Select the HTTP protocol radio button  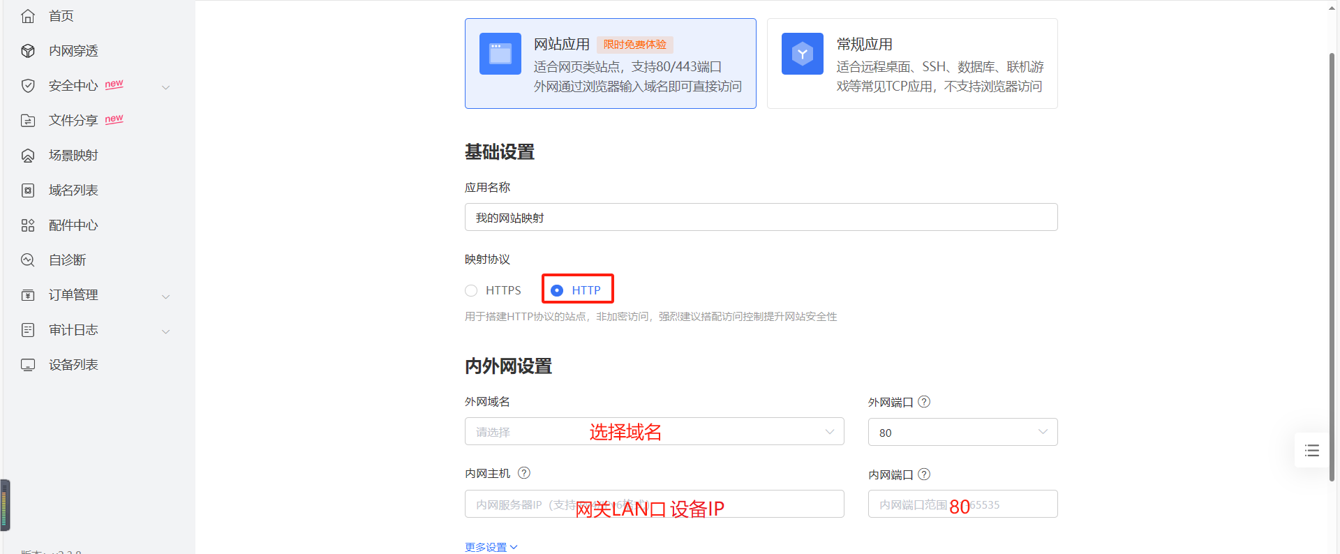coord(557,290)
